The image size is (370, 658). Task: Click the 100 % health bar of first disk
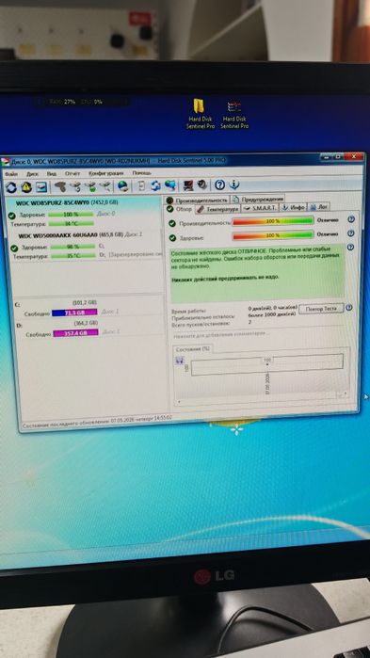(71, 215)
